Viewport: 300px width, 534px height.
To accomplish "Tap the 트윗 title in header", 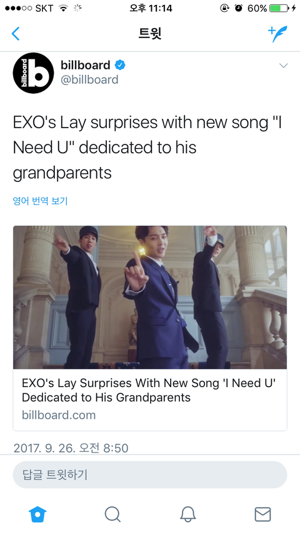I will point(150,33).
